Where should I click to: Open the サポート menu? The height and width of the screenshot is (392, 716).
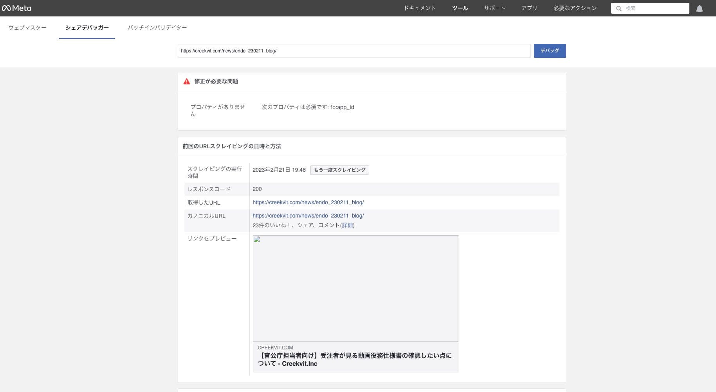click(494, 8)
